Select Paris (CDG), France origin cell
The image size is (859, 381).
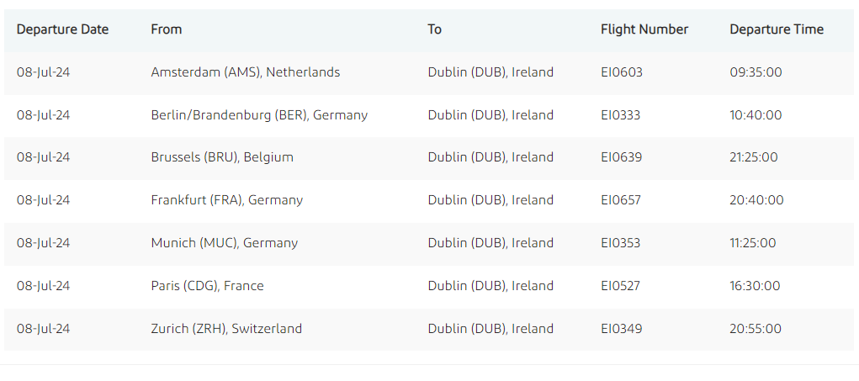[207, 286]
